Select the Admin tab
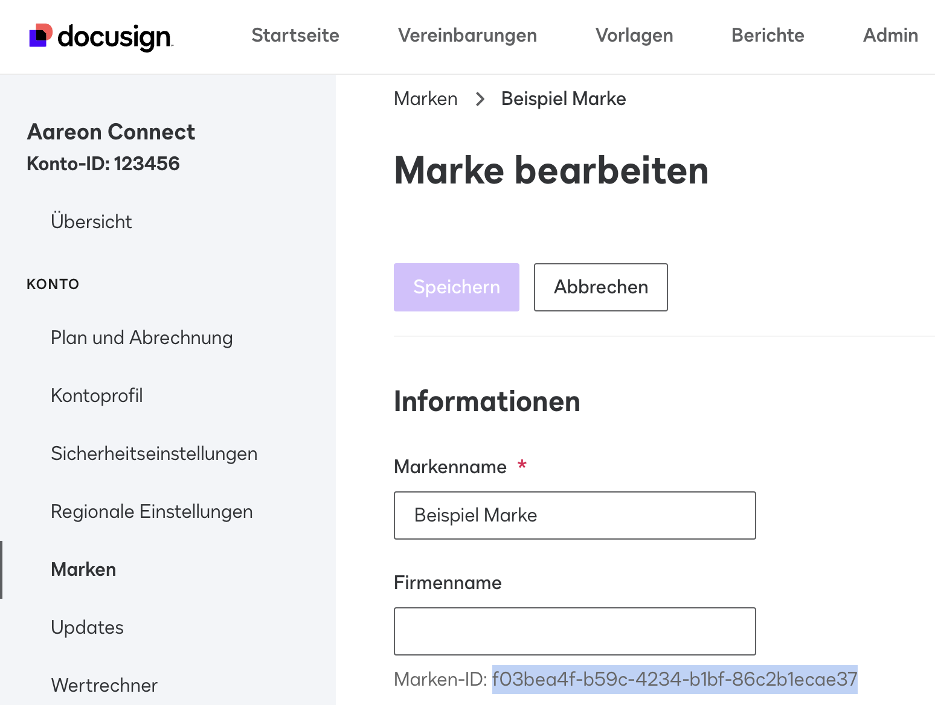 click(x=890, y=36)
